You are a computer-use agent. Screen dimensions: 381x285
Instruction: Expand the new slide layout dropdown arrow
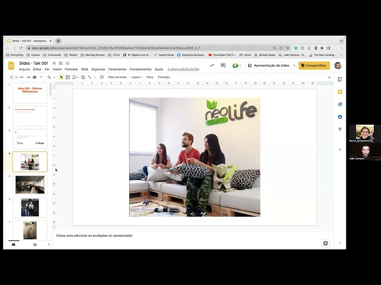16,77
